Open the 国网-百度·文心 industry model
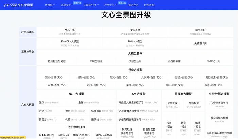This screenshot has height=139, width=238. pos(53,77)
